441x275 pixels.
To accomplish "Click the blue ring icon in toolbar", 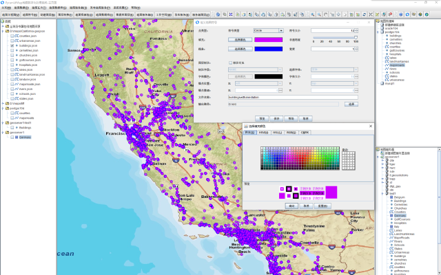I will (x=407, y=14).
